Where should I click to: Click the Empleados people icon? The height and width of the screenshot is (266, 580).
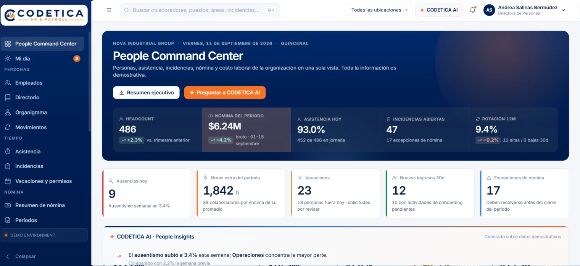(8, 83)
